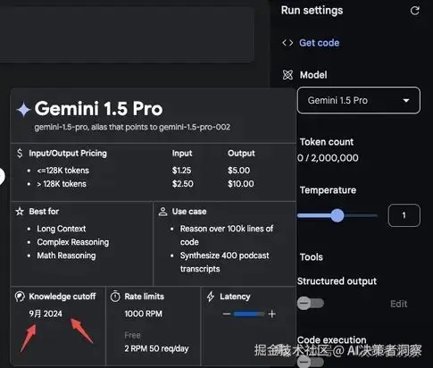The height and width of the screenshot is (368, 433).
Task: Click the Best for star icon
Action: (20, 212)
